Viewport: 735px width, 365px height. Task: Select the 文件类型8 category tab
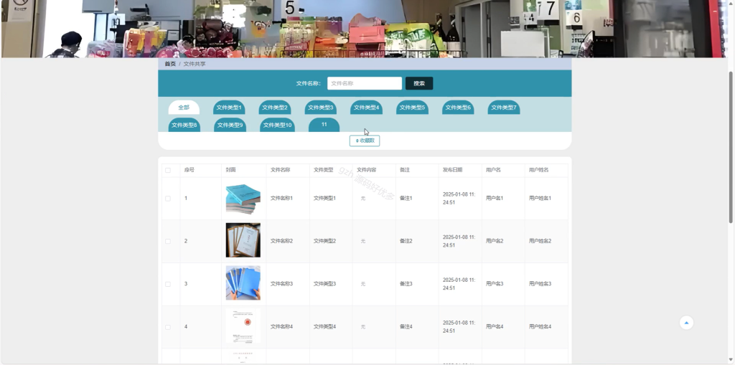point(184,125)
